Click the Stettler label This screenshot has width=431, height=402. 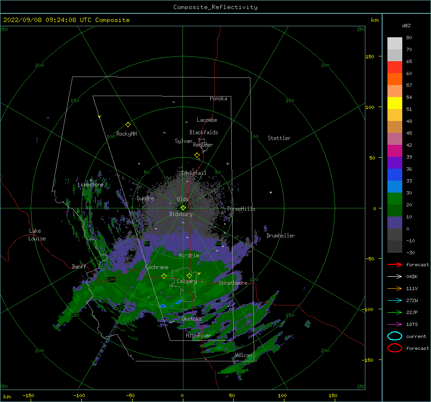point(279,138)
